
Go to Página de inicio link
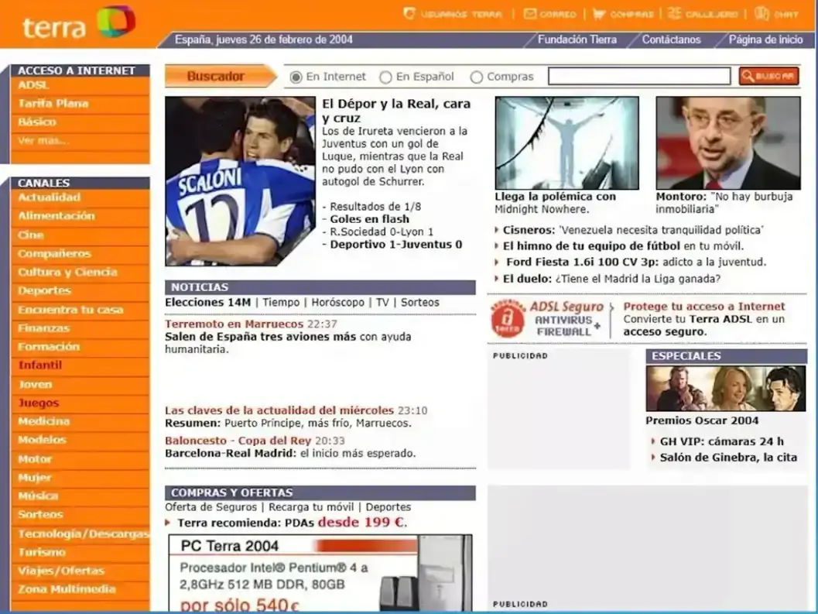pos(765,39)
